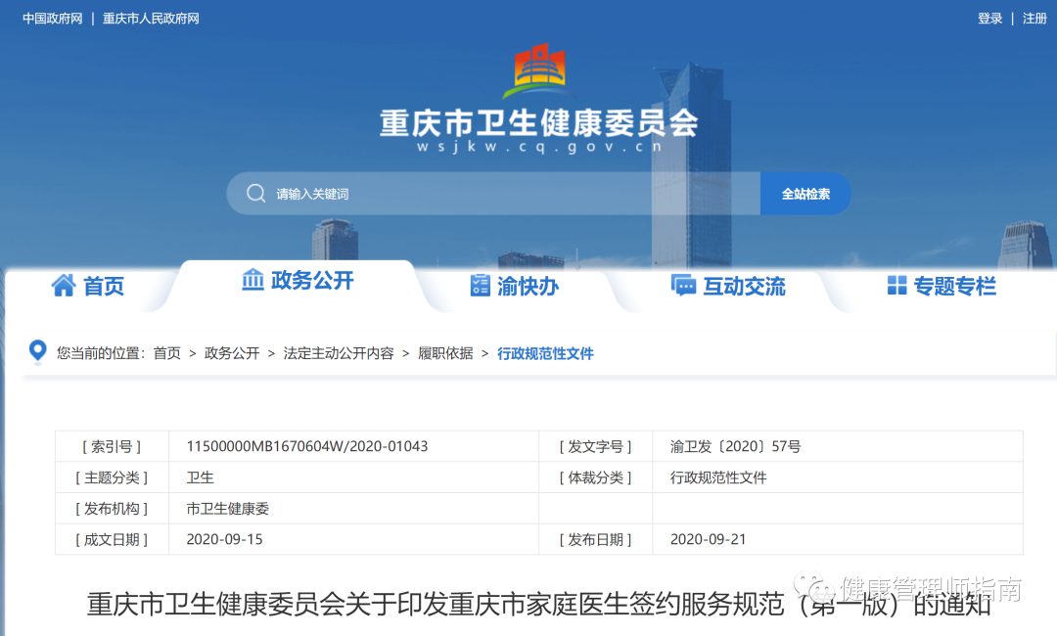Click the government building icon beside 政务公开
This screenshot has height=636, width=1057.
tap(253, 280)
